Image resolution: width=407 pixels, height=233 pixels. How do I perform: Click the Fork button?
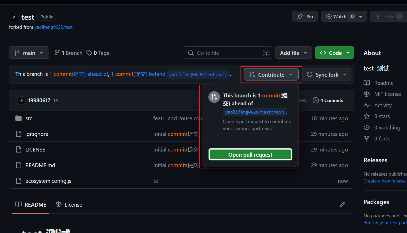pyautogui.click(x=388, y=16)
